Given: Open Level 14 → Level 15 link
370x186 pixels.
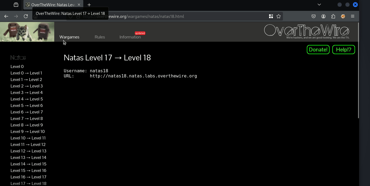Looking at the screenshot, I should click(x=28, y=164).
